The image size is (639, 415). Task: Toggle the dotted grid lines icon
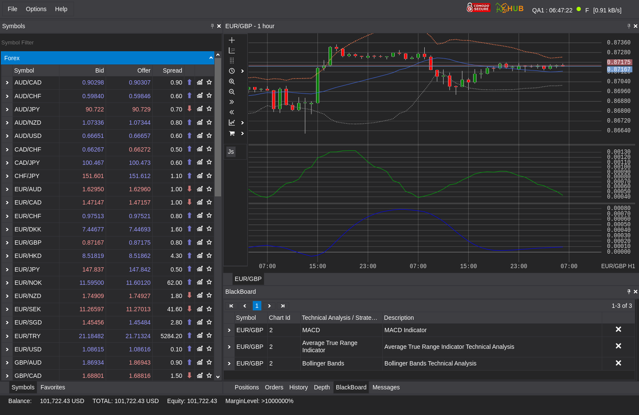(232, 61)
